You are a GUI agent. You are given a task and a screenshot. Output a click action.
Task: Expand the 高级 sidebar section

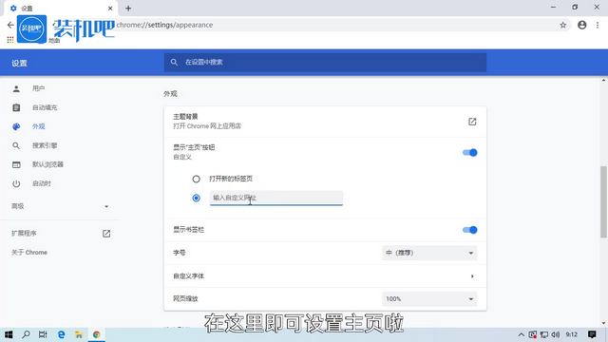pyautogui.click(x=60, y=206)
